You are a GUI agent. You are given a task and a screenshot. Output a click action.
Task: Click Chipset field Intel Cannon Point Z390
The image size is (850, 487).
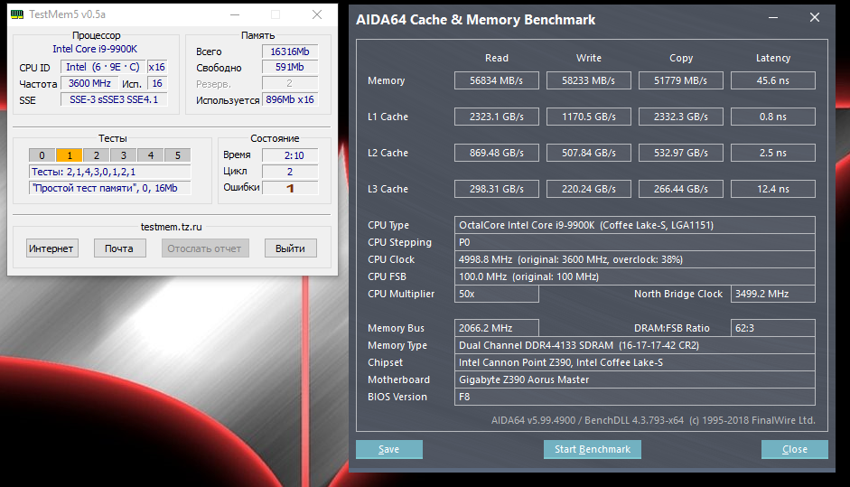[x=635, y=362]
